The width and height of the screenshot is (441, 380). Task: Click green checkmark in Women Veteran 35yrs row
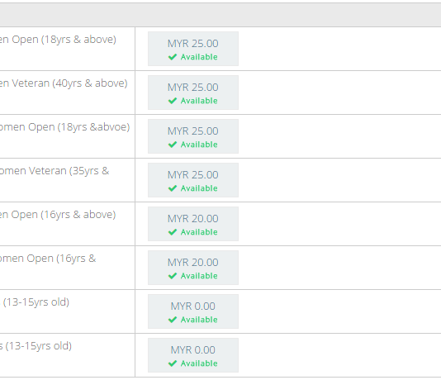pos(173,188)
